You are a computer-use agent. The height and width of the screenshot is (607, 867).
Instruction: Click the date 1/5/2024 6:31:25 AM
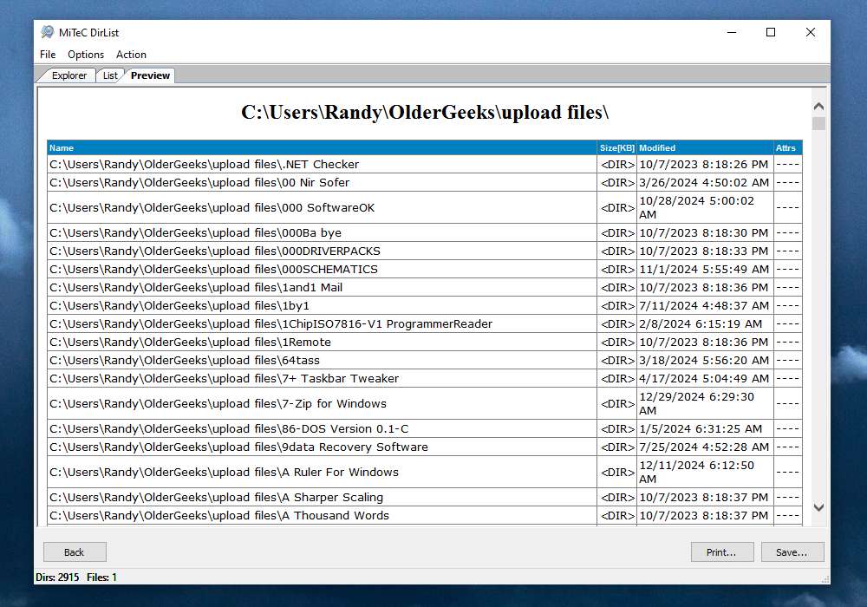[x=701, y=429]
